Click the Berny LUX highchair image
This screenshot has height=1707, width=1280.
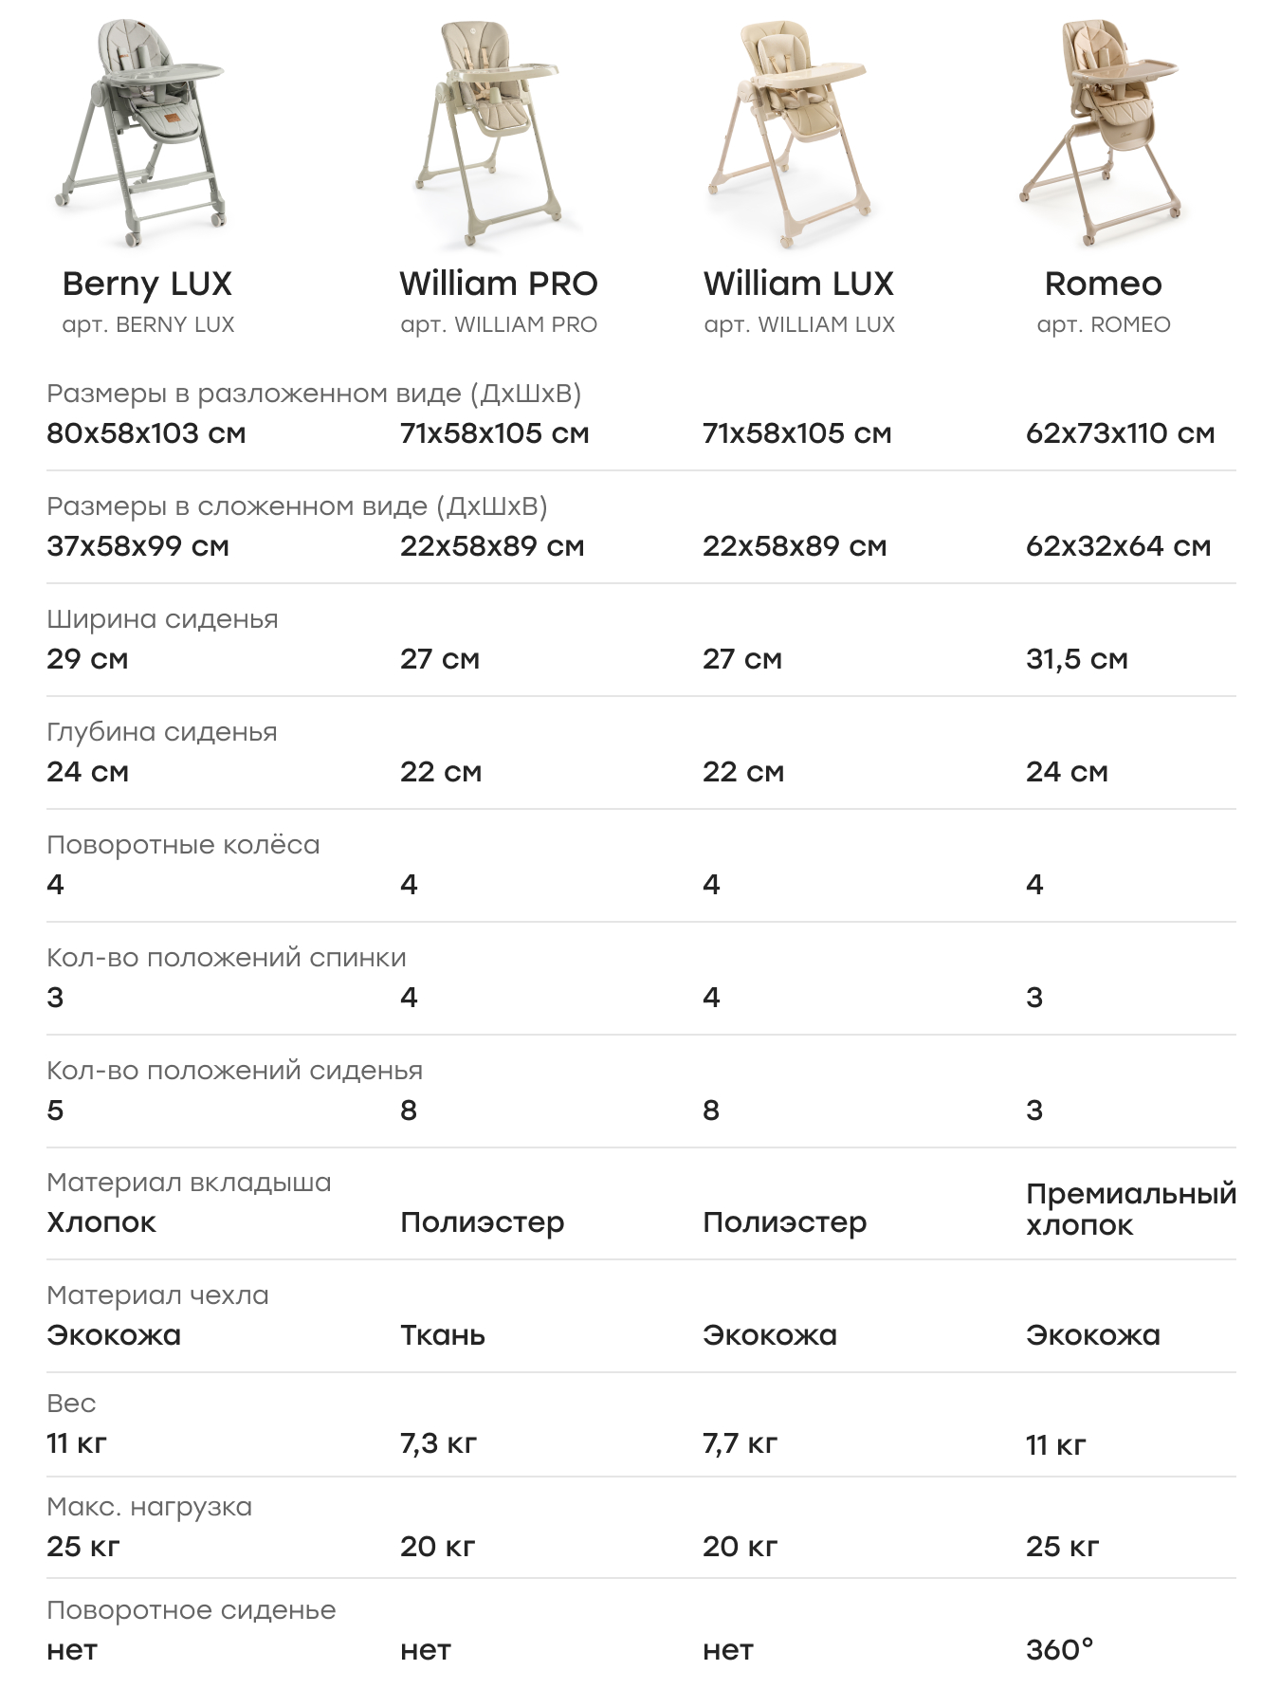coord(142,133)
